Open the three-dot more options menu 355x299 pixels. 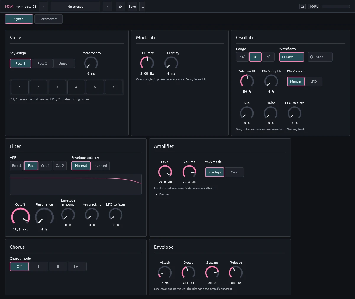(x=142, y=7)
